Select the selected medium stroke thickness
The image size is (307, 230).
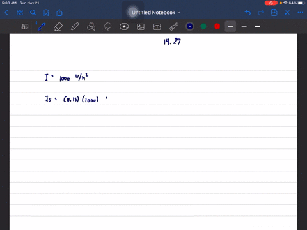pyautogui.click(x=230, y=26)
